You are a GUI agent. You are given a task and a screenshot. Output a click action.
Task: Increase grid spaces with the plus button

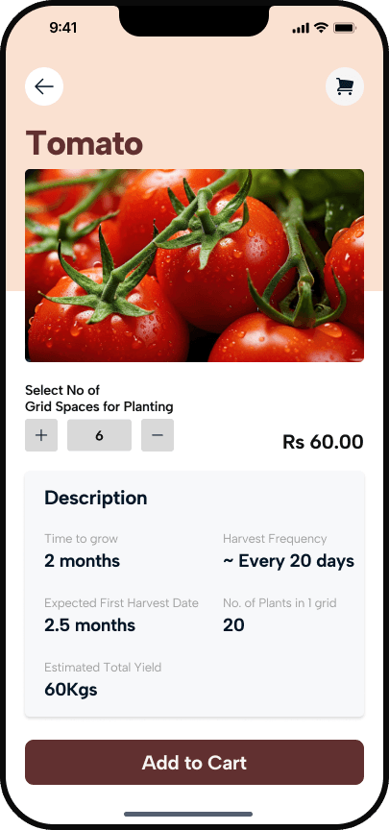[41, 435]
